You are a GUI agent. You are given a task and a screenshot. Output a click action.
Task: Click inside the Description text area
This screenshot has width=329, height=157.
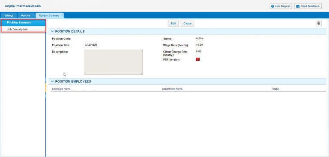114,62
